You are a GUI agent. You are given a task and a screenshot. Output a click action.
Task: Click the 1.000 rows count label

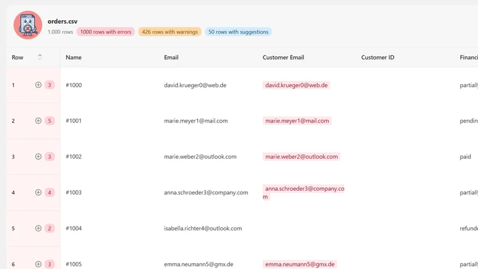[x=60, y=32]
